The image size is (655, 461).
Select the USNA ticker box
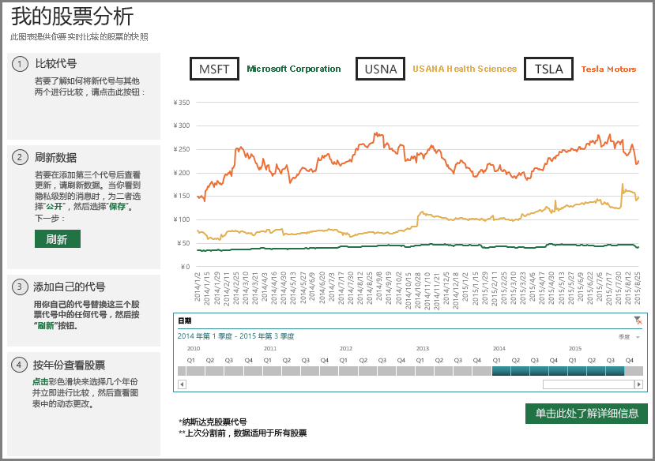[380, 69]
